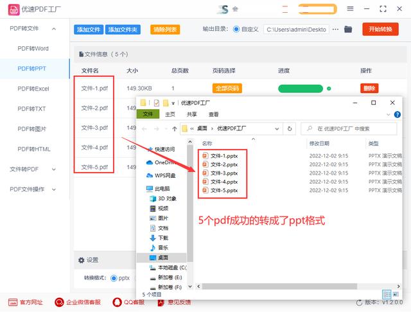
Task: Open the enterprise WeChat support icon
Action: 59,302
